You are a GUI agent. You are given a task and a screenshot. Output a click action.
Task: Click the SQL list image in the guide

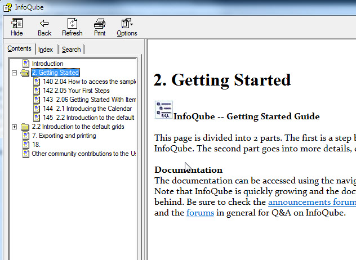(x=164, y=110)
